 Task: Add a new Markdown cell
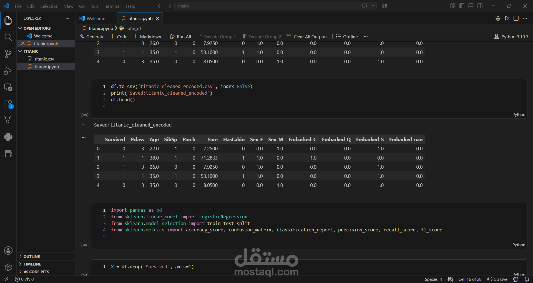tap(147, 37)
